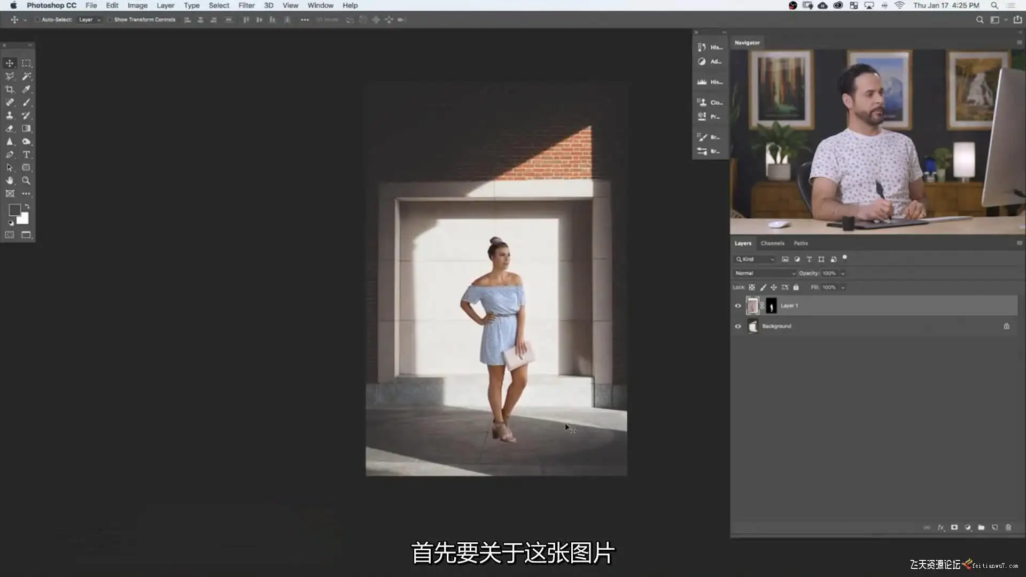Switch to the Channels tab

tap(772, 243)
